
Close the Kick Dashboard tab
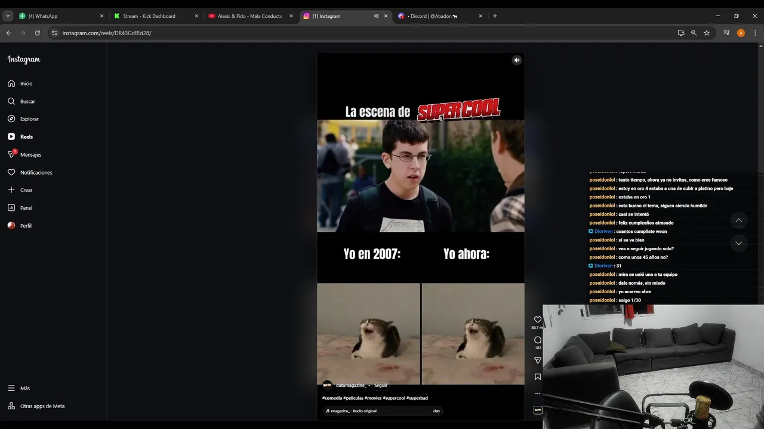click(196, 16)
